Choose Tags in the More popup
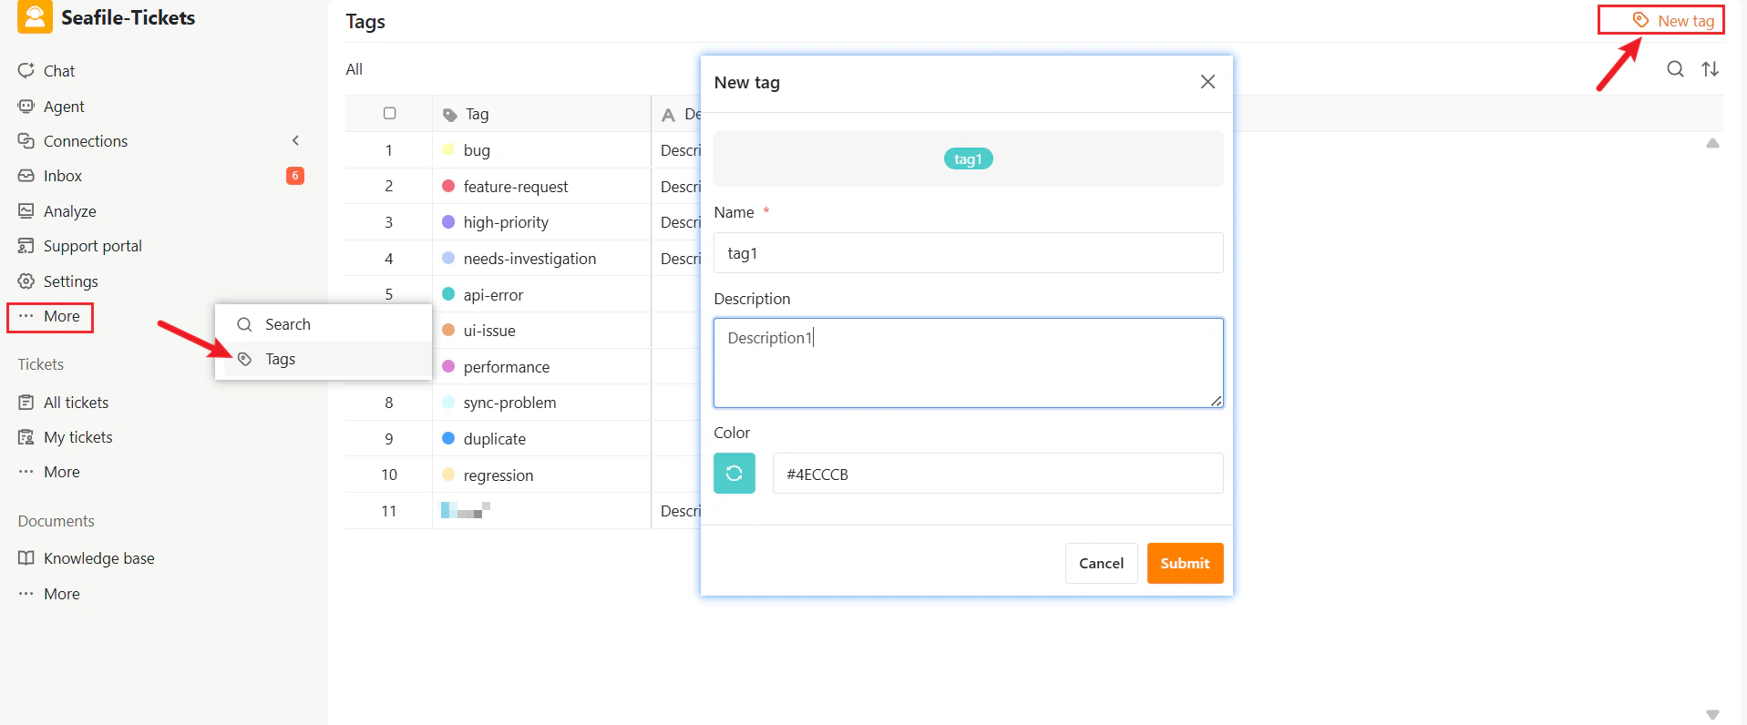This screenshot has height=725, width=1747. [281, 360]
